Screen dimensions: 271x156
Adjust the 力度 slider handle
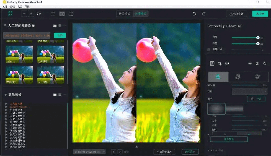(258, 38)
